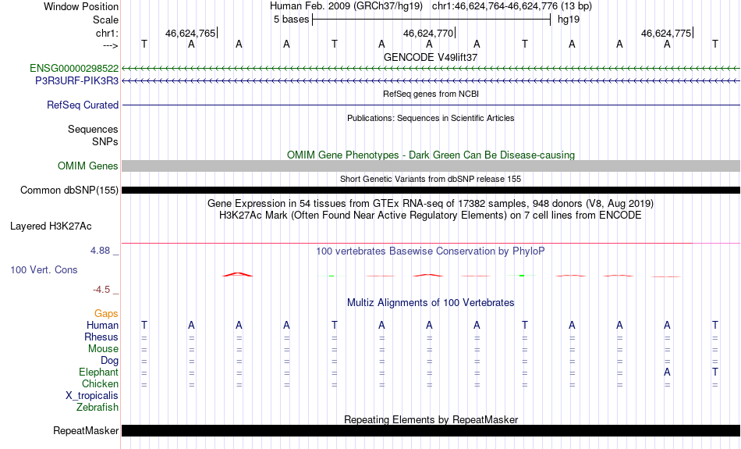Select the Window Position label
This screenshot has height=449, width=741.
(x=81, y=6)
